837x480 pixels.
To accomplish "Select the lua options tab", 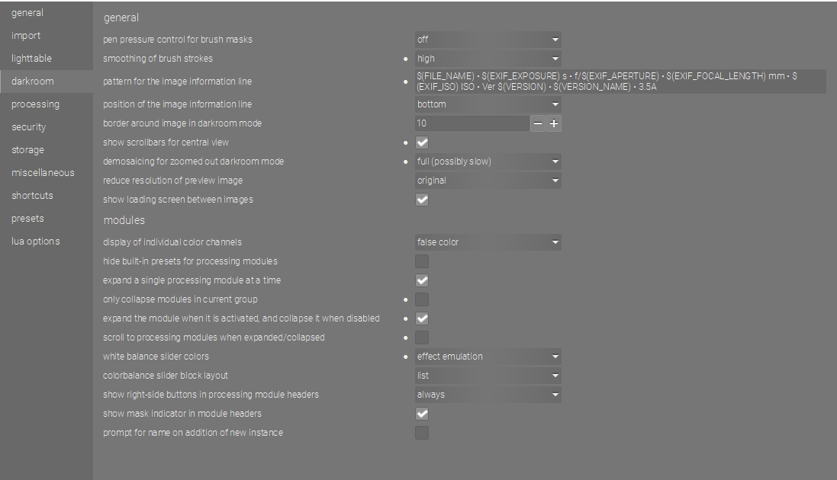I will click(x=35, y=242).
